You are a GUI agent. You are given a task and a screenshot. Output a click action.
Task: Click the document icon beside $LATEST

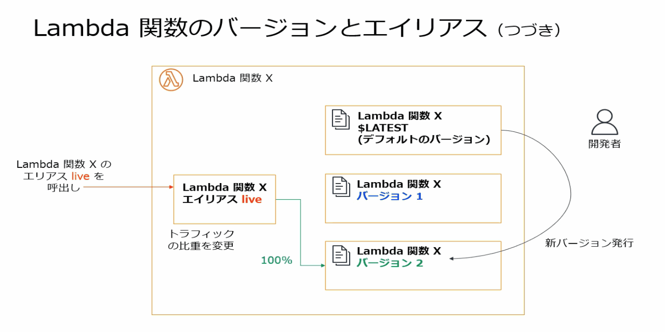pyautogui.click(x=340, y=120)
